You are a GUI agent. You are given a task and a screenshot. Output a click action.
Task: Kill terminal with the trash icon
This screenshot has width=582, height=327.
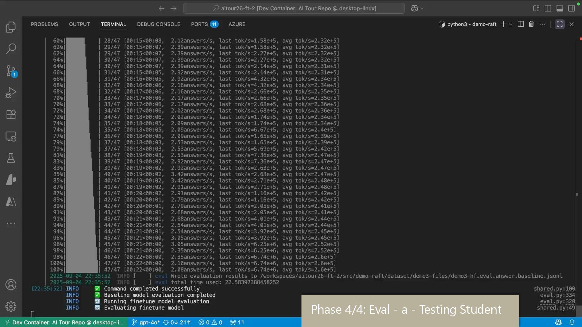(x=531, y=24)
